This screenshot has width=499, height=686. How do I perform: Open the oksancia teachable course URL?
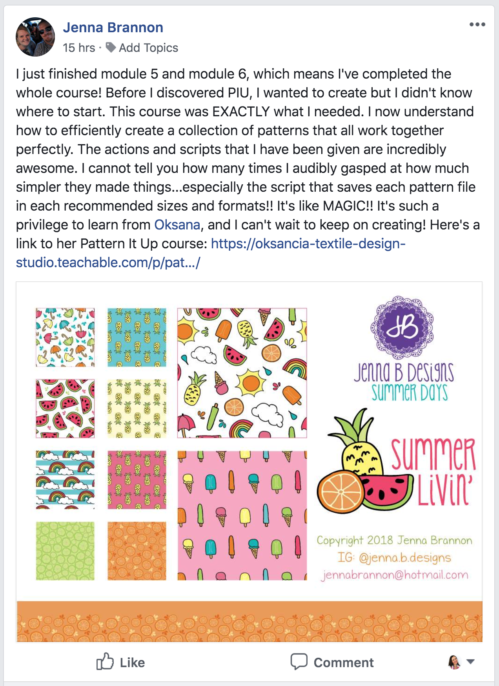tap(211, 253)
